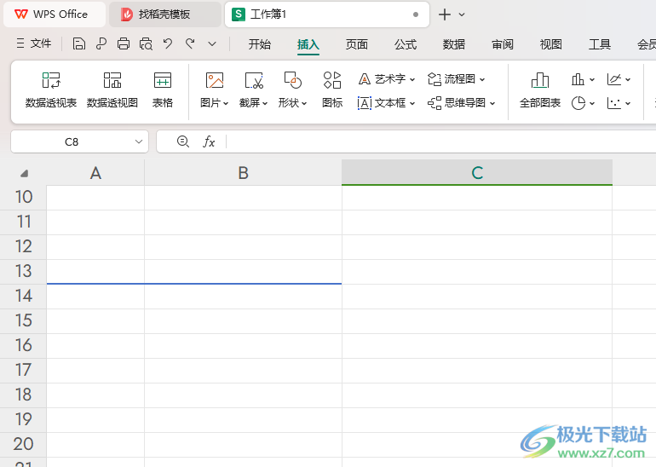Screen dimensions: 656x467
Task: Click the row 17 header
Action: 23,371
